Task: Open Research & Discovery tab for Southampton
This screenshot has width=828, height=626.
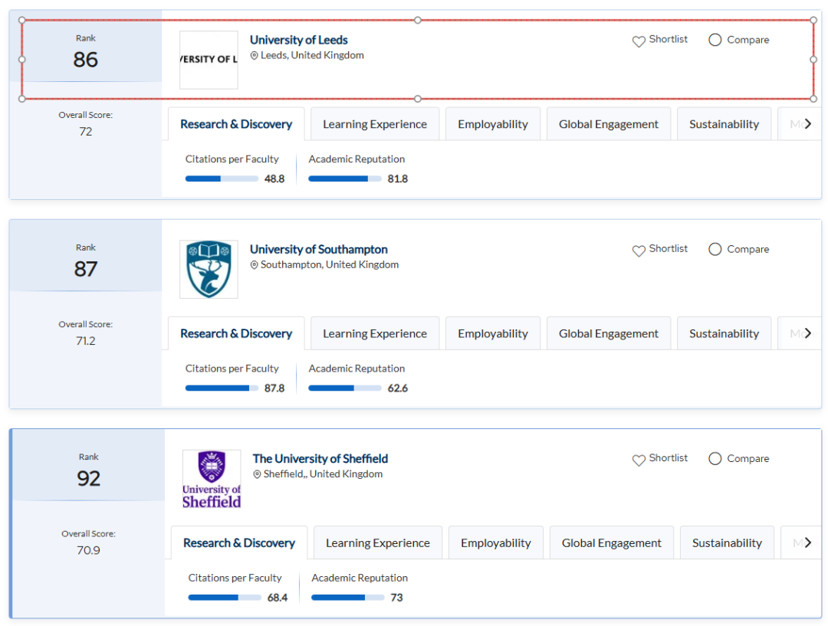Action: point(236,333)
